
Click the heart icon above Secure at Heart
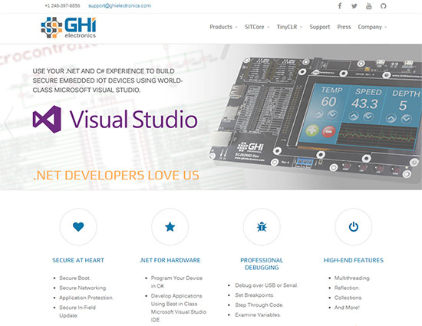[x=78, y=227]
